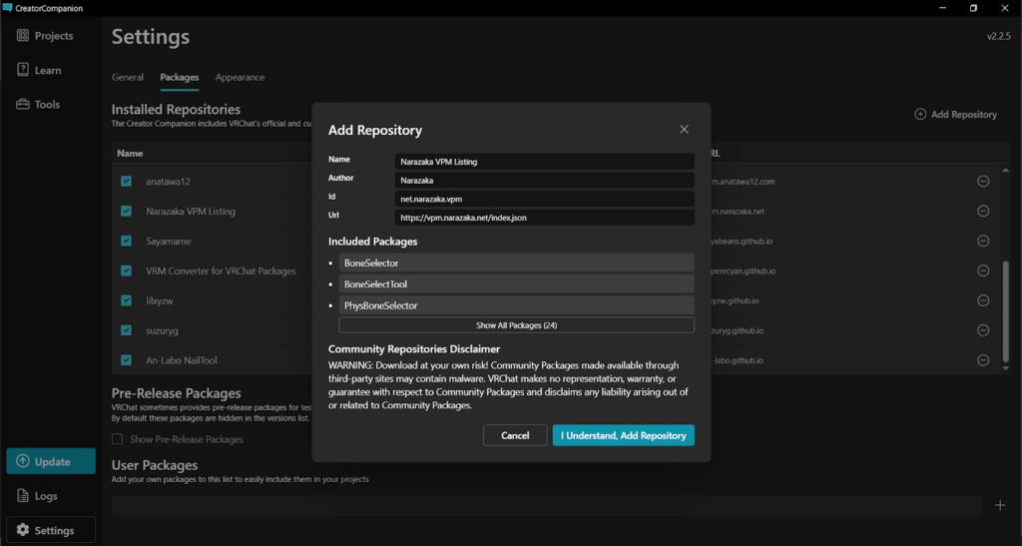Remove the Narazaka repository with its minus icon
Screen dimensions: 1022x546
(983, 211)
